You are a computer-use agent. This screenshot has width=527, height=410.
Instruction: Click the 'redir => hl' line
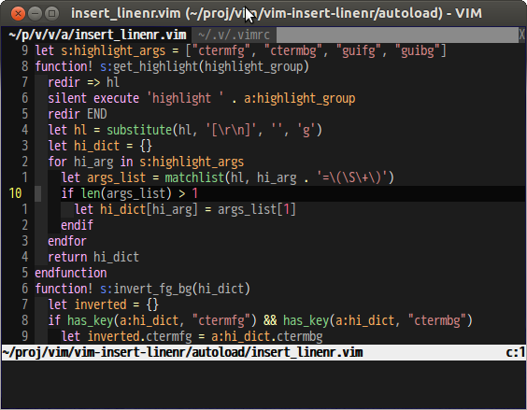pos(83,83)
